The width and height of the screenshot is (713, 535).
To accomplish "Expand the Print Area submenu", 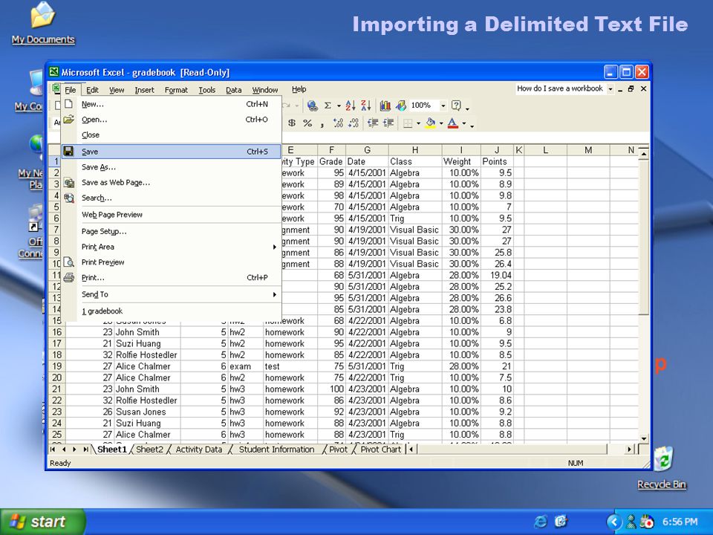I will click(275, 247).
